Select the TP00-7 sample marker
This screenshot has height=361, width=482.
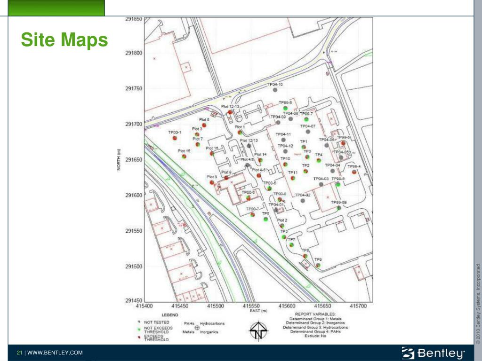(252, 214)
